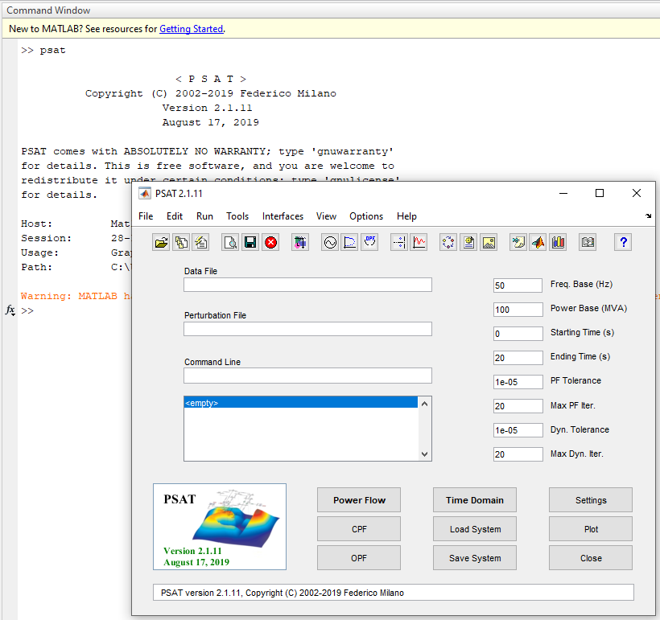Click the Power Flow button
Screen dimensions: 660x620
coord(359,500)
